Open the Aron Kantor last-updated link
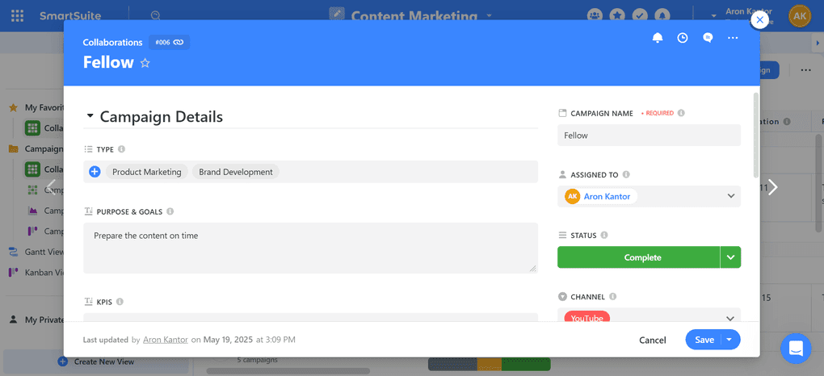The image size is (824, 376). (x=166, y=340)
